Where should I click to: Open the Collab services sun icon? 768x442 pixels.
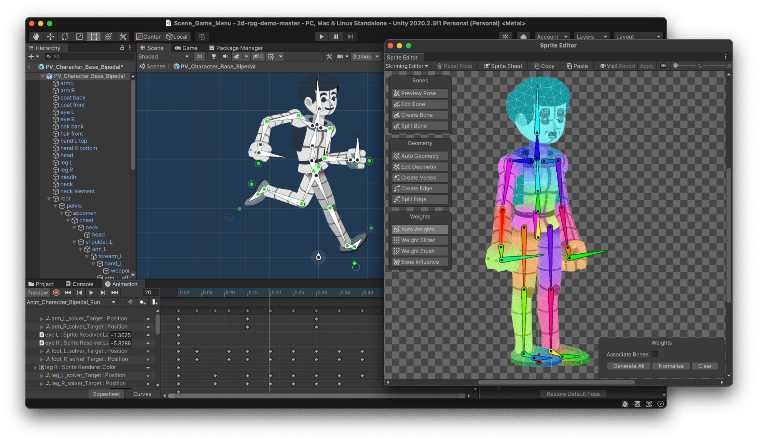tap(506, 37)
